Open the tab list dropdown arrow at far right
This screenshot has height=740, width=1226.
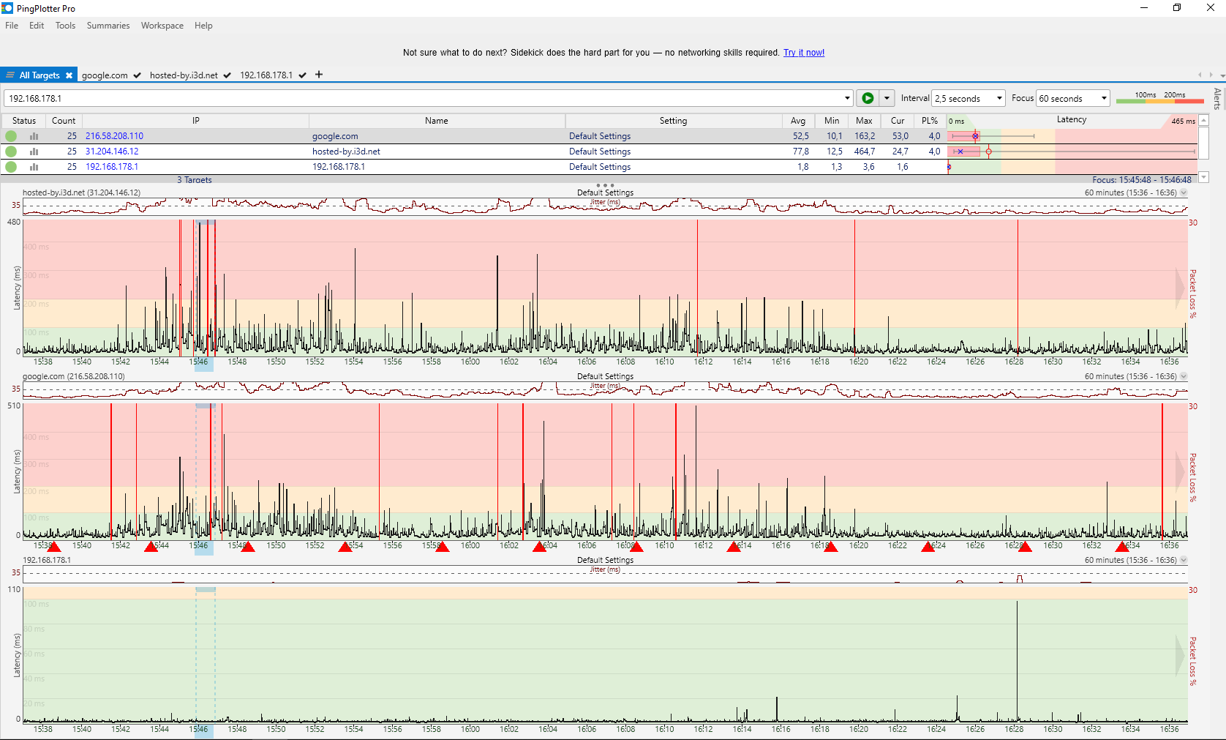click(x=1222, y=75)
